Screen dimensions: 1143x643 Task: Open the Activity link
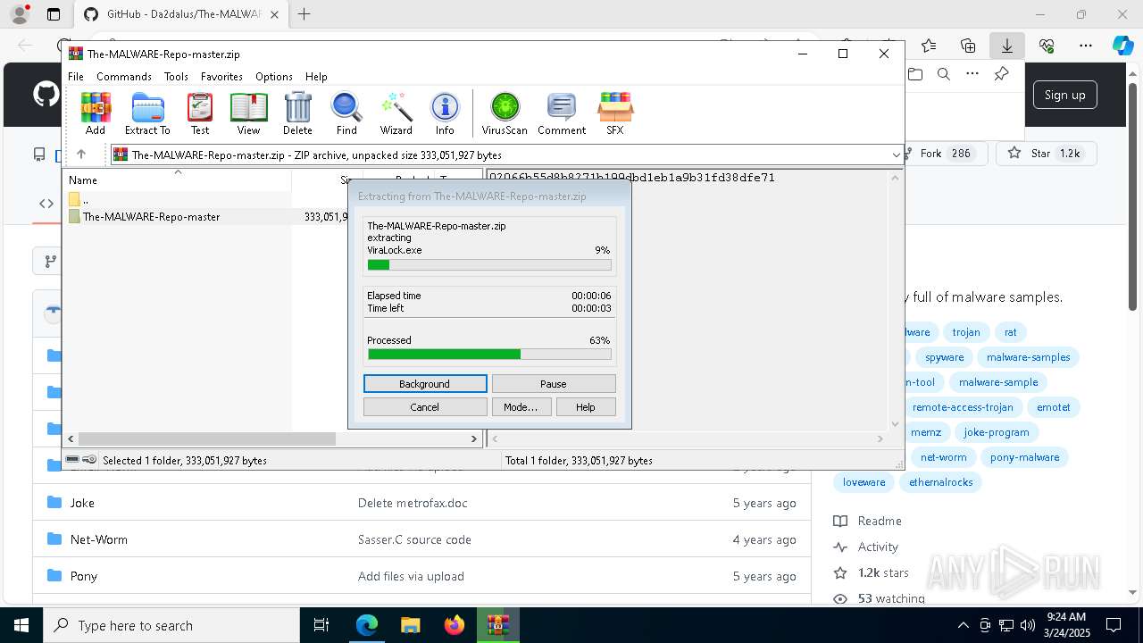(878, 547)
